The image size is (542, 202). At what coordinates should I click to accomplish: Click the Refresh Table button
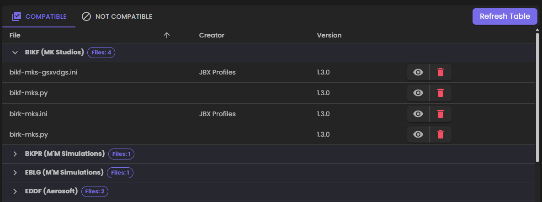pos(505,16)
